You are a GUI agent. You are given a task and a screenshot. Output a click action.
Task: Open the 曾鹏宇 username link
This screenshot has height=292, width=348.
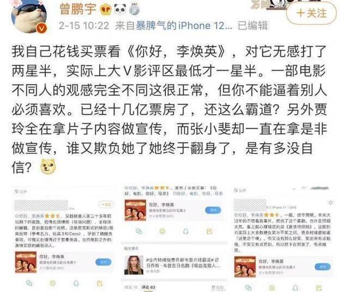pyautogui.click(x=78, y=9)
